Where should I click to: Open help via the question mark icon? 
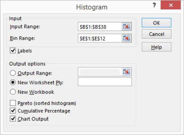[154, 5]
